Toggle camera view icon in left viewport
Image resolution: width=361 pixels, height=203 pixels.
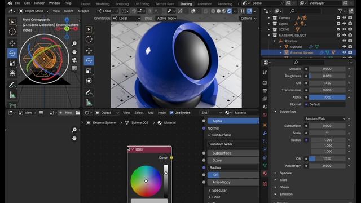pos(74,60)
